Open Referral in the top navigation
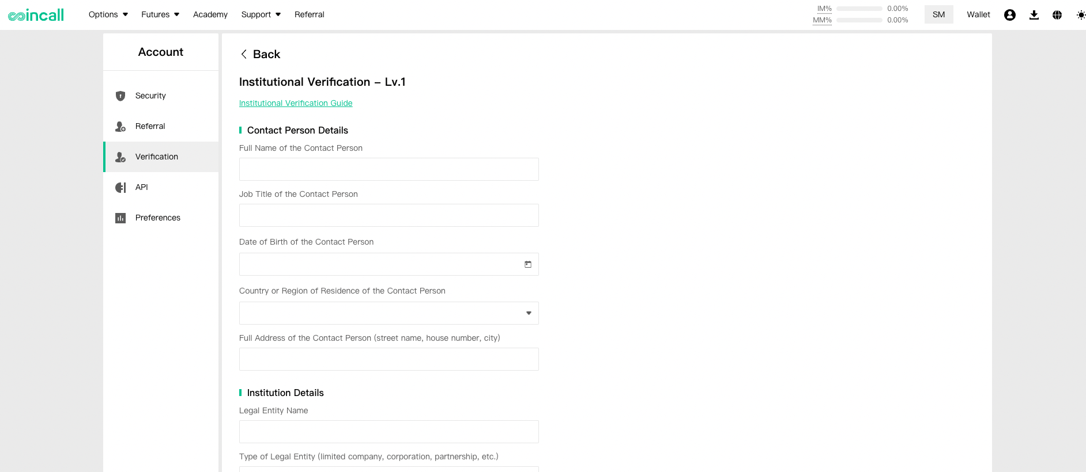This screenshot has width=1086, height=472. (310, 14)
